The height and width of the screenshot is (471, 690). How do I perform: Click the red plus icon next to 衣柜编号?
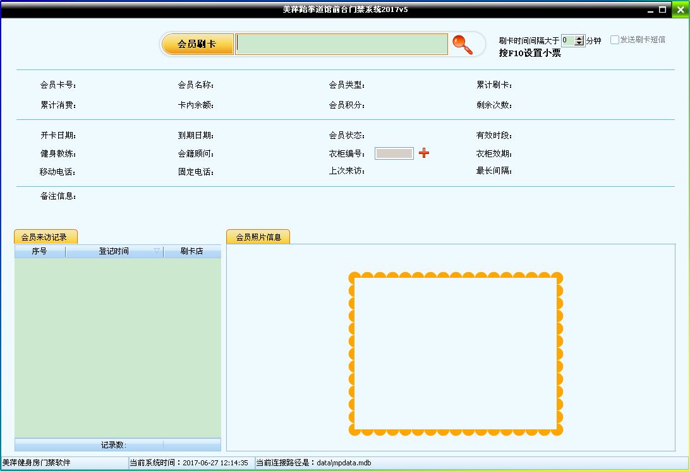(424, 153)
